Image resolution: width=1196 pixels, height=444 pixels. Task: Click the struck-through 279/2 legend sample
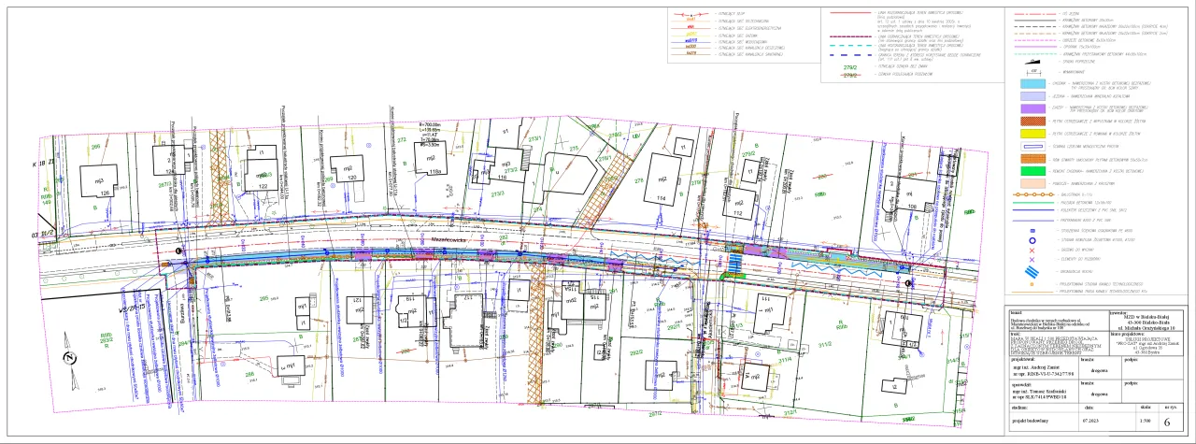850,76
